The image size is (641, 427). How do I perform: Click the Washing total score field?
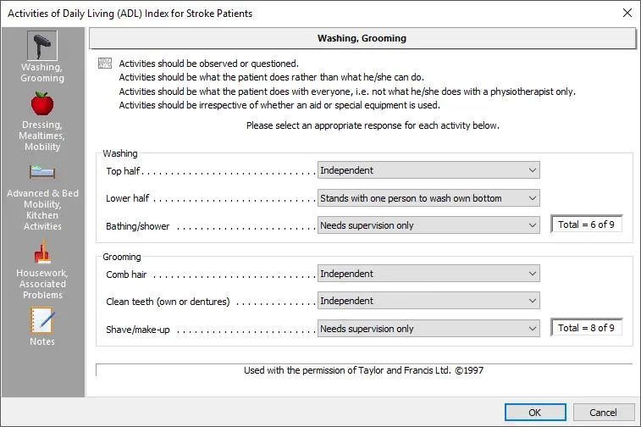click(x=586, y=225)
